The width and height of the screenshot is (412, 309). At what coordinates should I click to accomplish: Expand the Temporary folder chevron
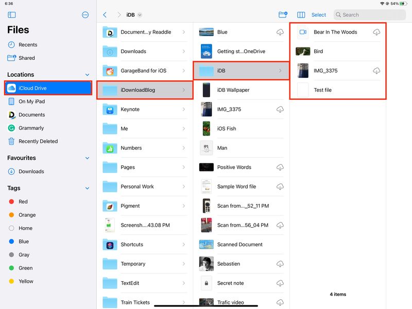pyautogui.click(x=184, y=264)
